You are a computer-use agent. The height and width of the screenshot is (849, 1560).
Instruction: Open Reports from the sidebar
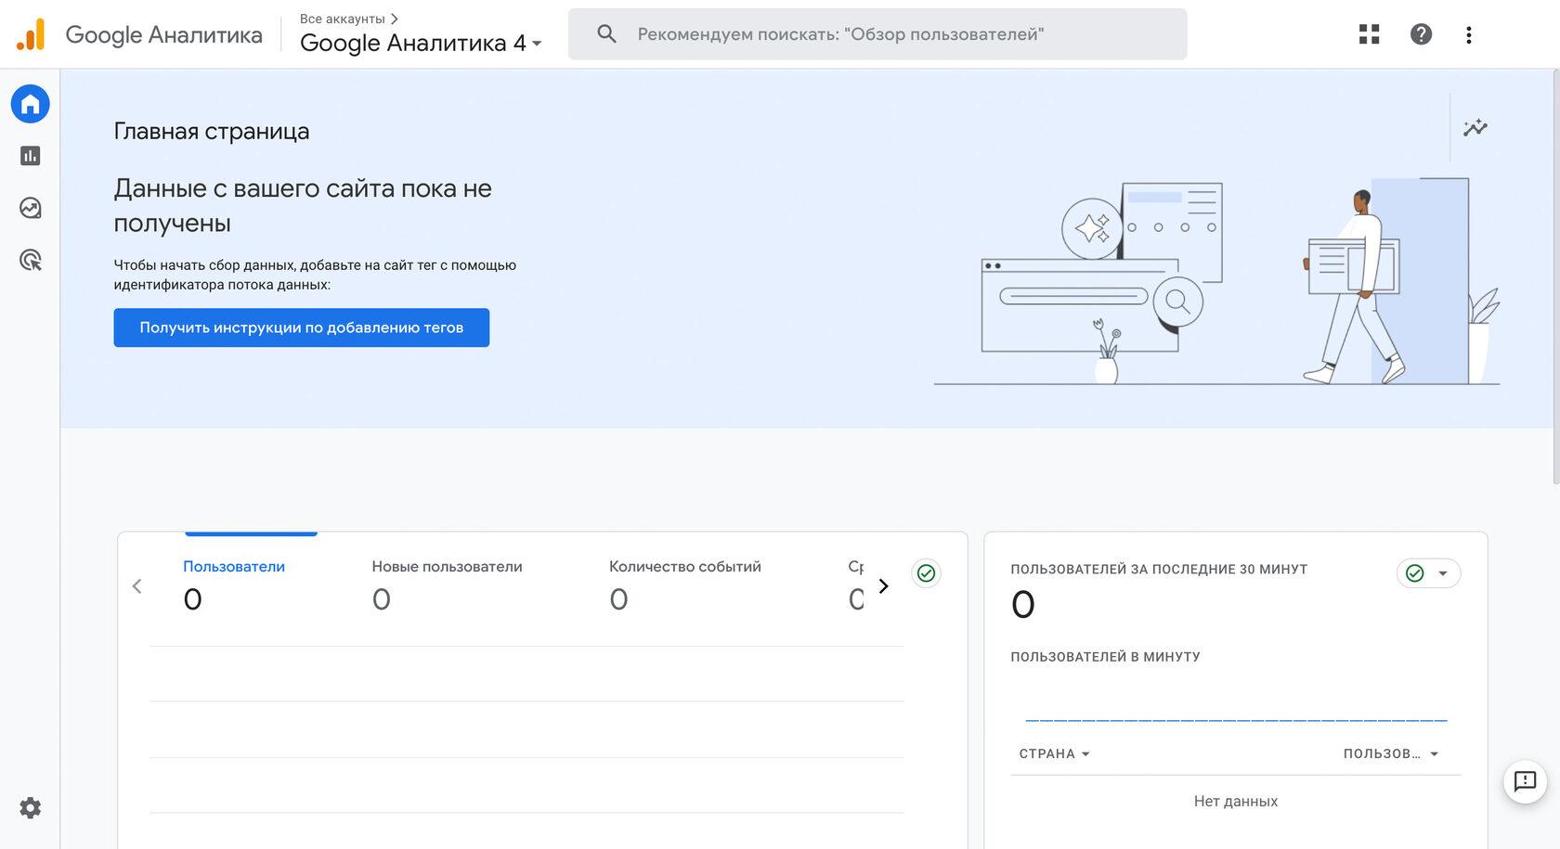tap(30, 156)
